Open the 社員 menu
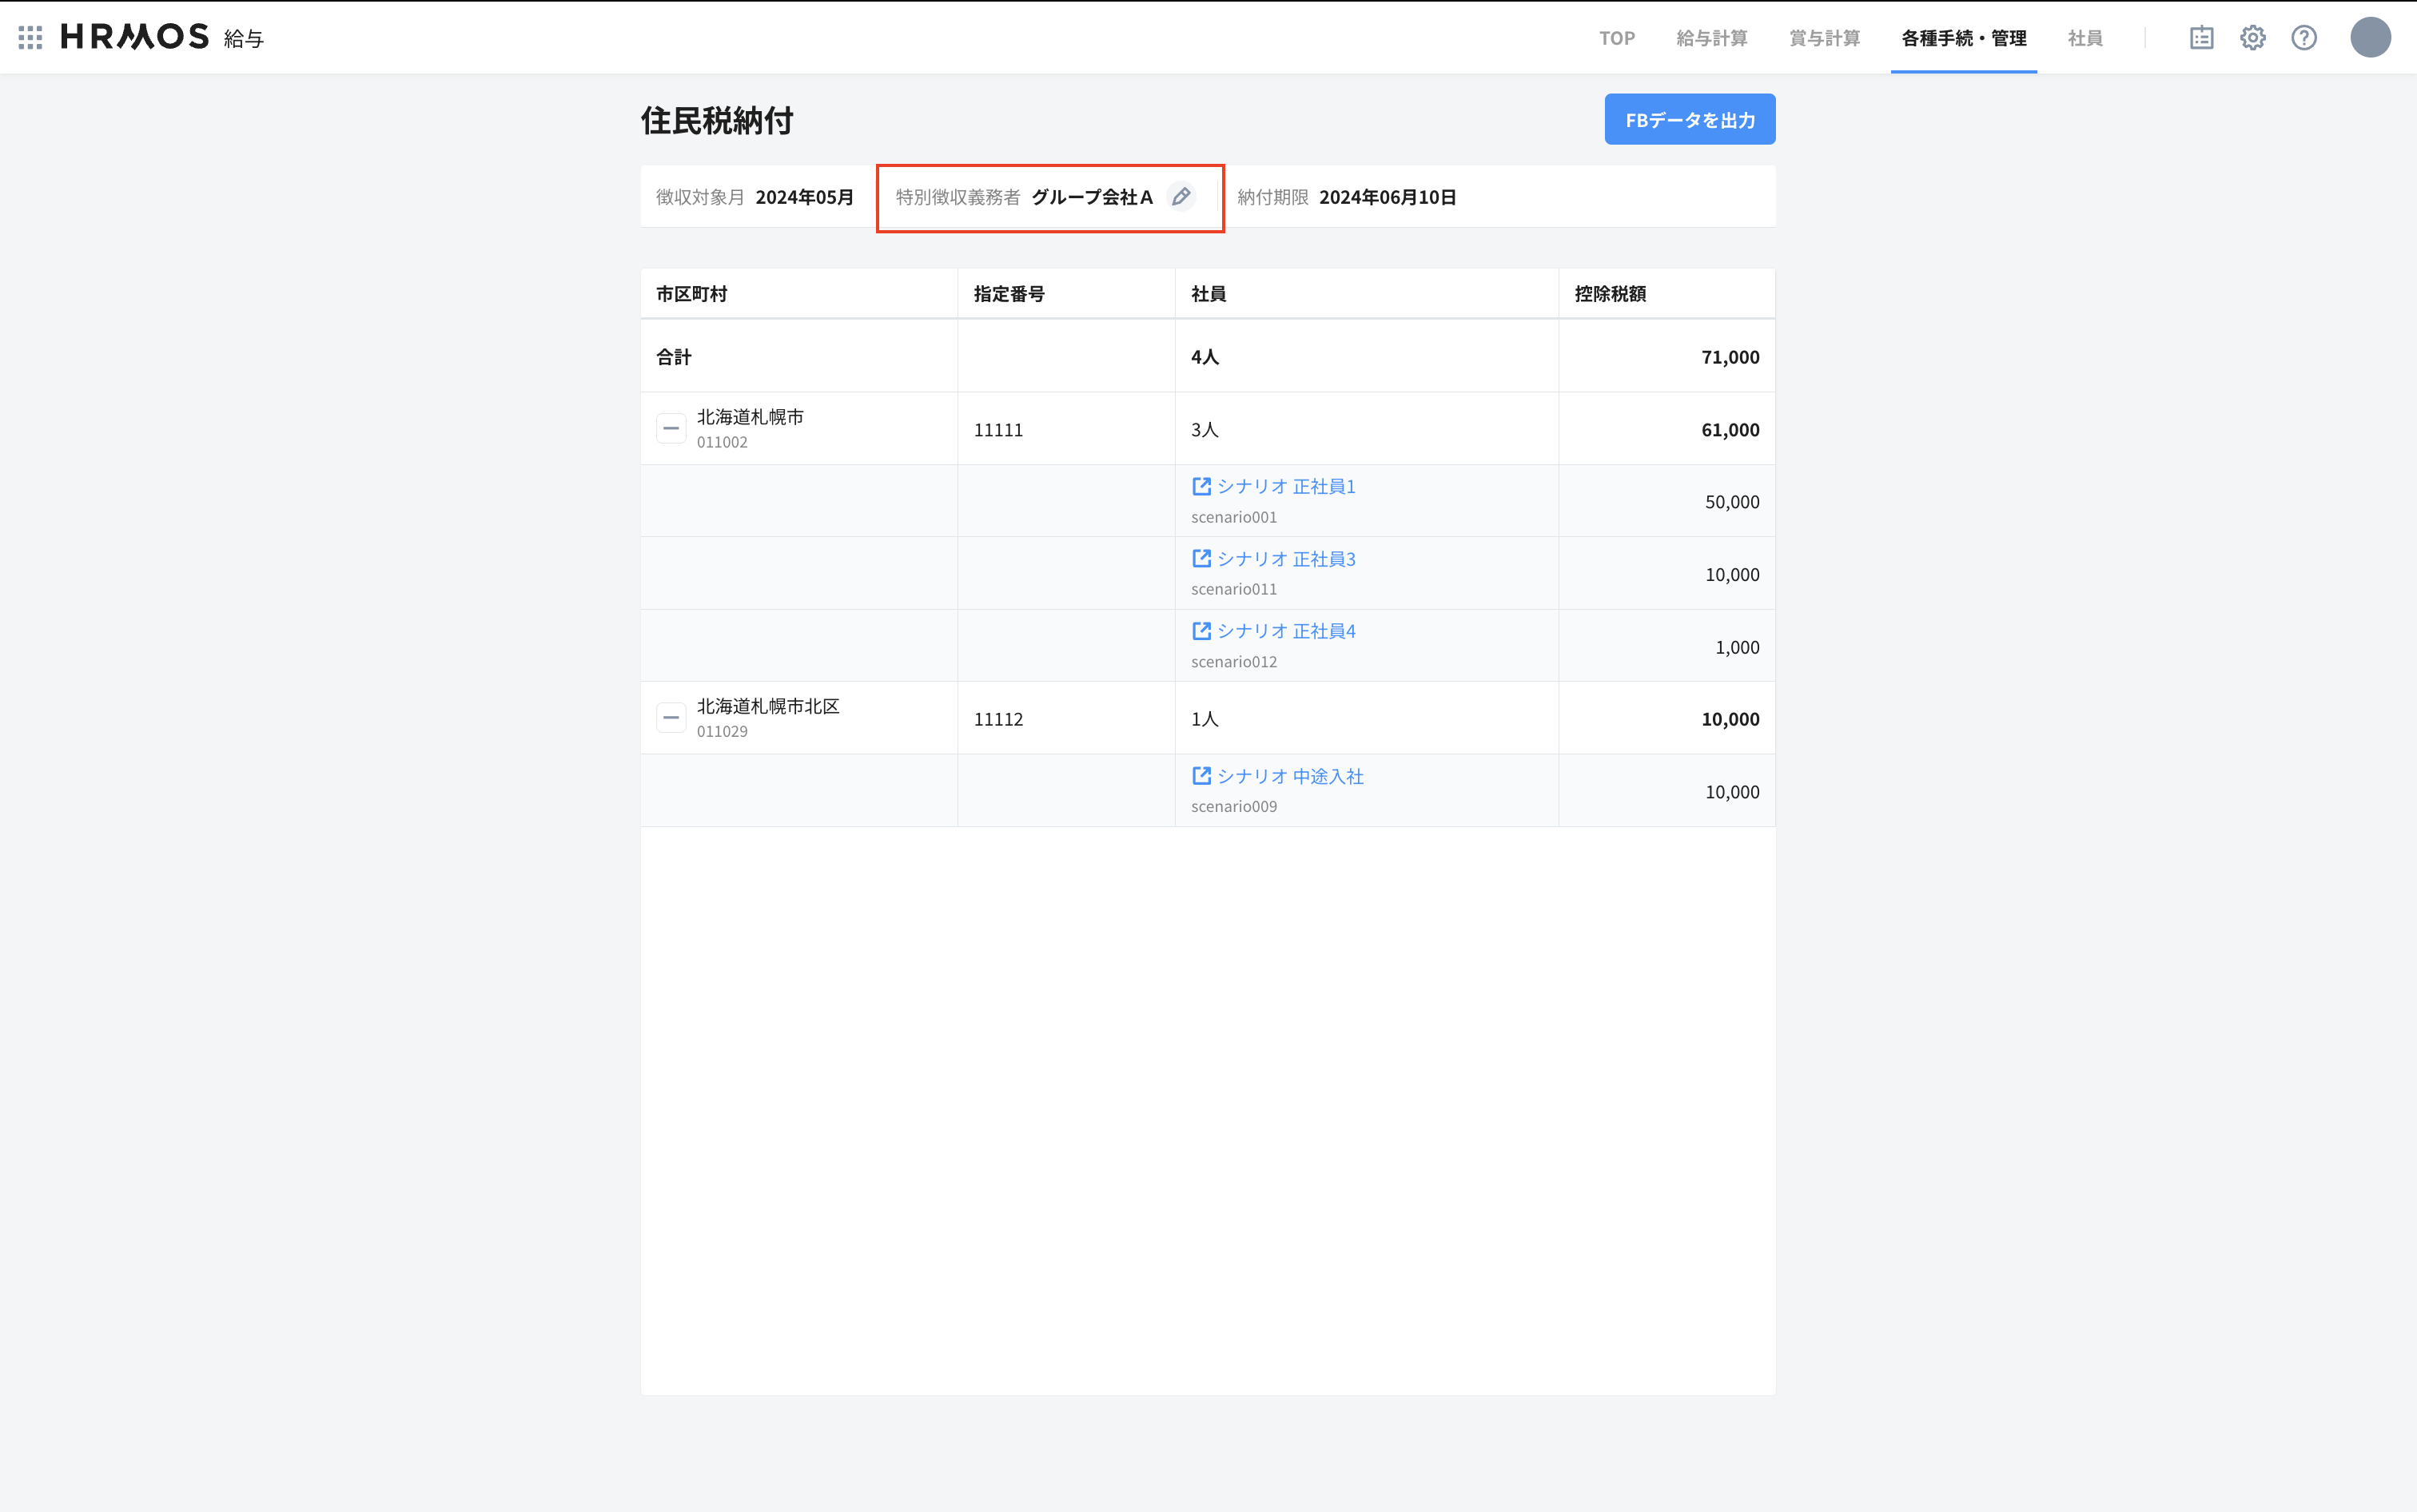Image resolution: width=2417 pixels, height=1512 pixels. 2085,38
